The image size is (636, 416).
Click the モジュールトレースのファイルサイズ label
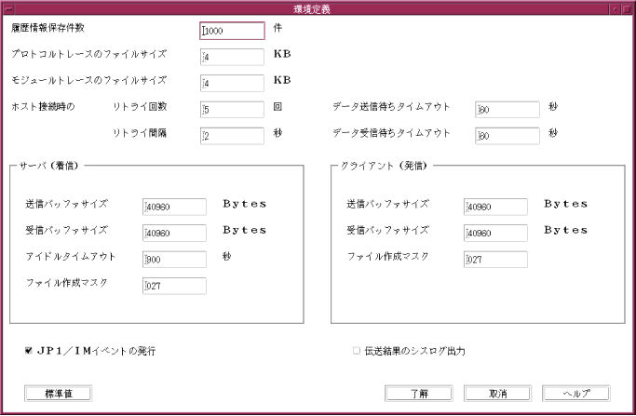[89, 81]
